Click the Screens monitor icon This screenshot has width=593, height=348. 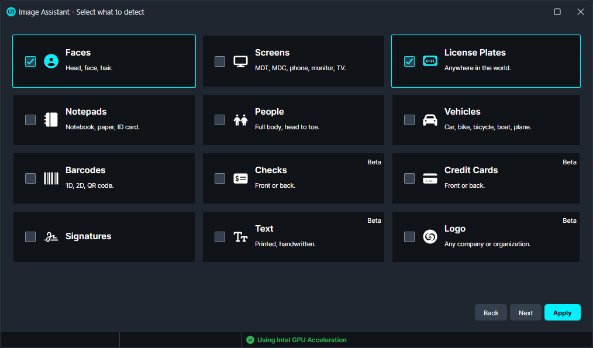coord(241,61)
